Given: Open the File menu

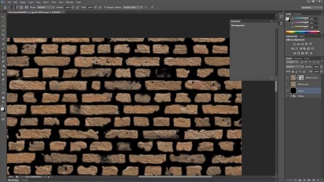Looking at the screenshot, I should pos(10,2).
